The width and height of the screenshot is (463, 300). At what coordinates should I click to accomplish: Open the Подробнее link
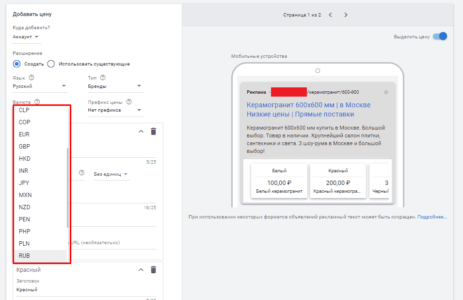(x=432, y=217)
